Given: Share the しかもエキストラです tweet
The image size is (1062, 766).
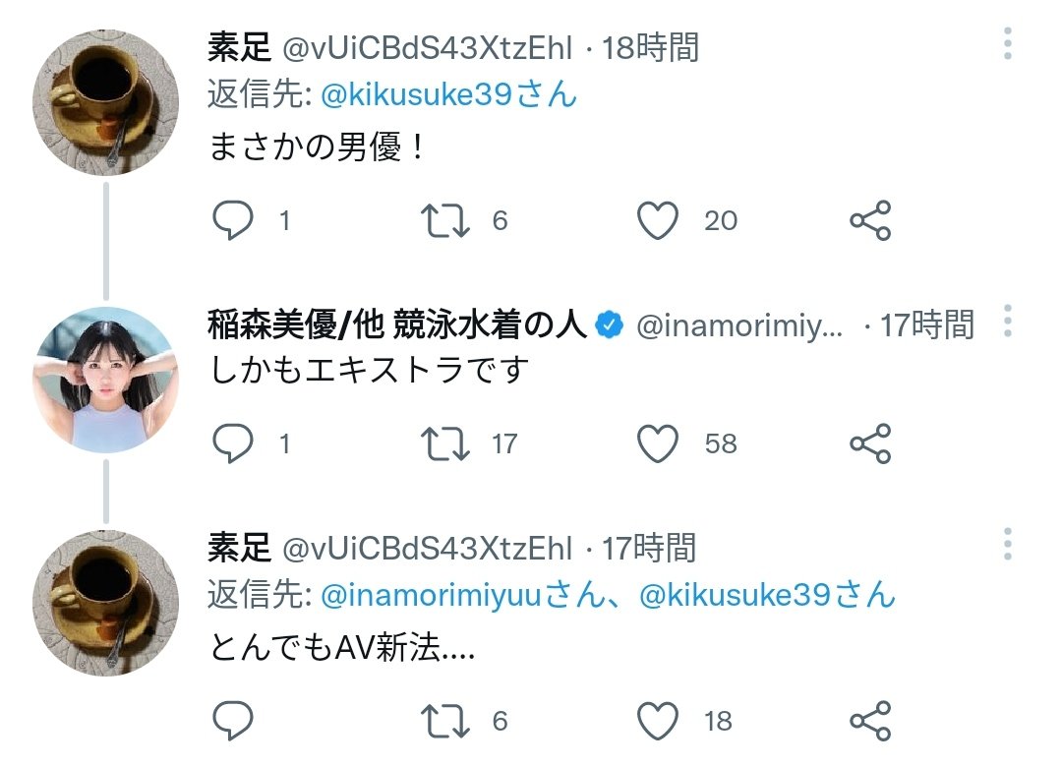Looking at the screenshot, I should [870, 444].
